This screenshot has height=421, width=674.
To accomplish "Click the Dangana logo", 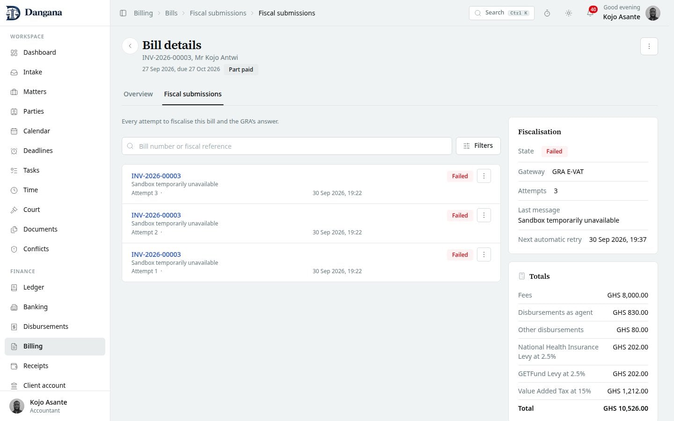I will tap(34, 13).
